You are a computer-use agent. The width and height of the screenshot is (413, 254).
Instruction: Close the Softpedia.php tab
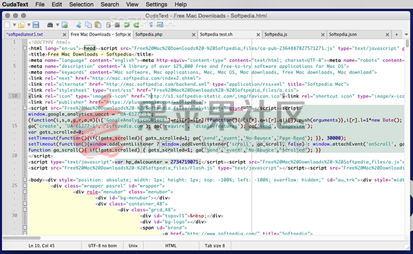pyautogui.click(x=193, y=35)
